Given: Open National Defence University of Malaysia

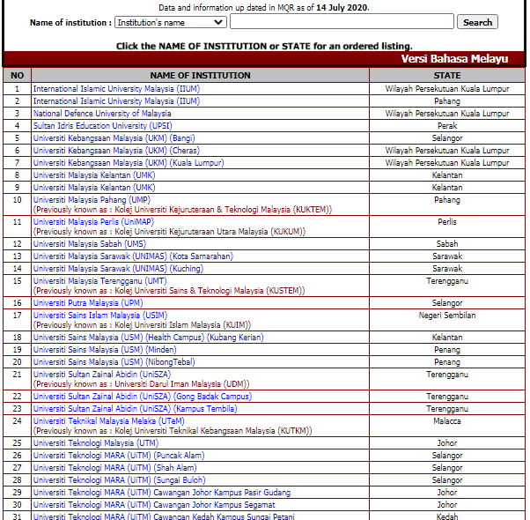Looking at the screenshot, I should (102, 114).
